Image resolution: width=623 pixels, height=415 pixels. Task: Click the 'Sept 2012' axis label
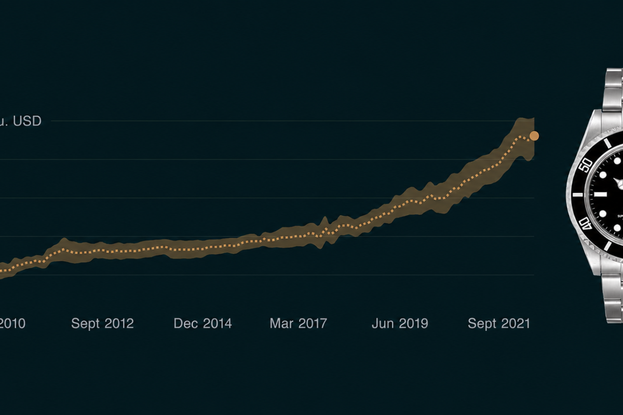pyautogui.click(x=102, y=324)
